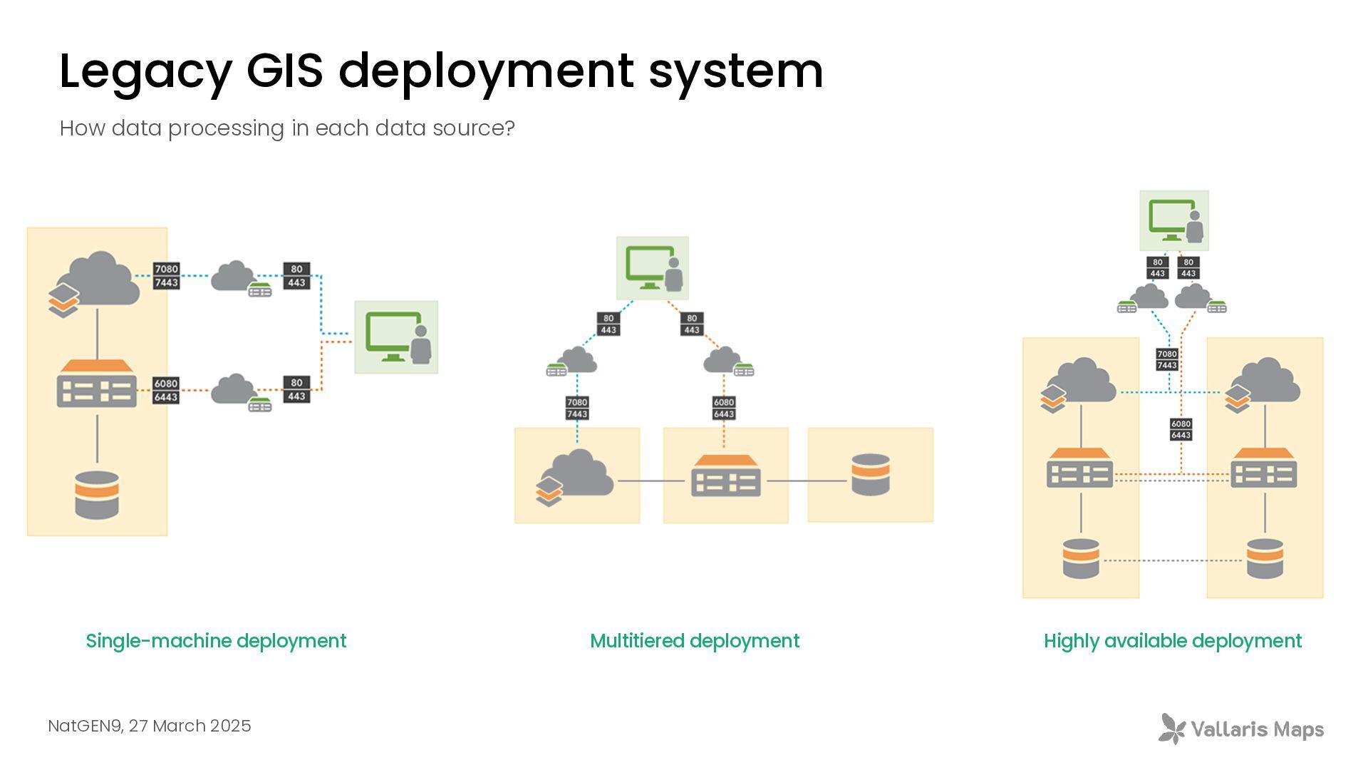Screen dimensions: 1368x770
Task: Click the Single-machine deployment caption
Action: point(216,641)
